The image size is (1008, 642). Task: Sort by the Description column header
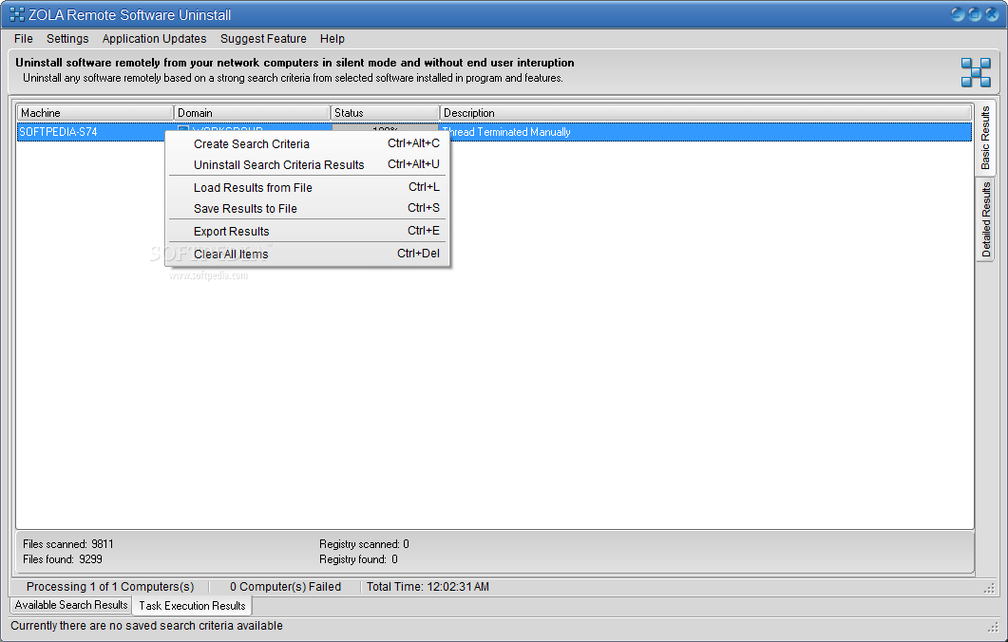(x=705, y=112)
